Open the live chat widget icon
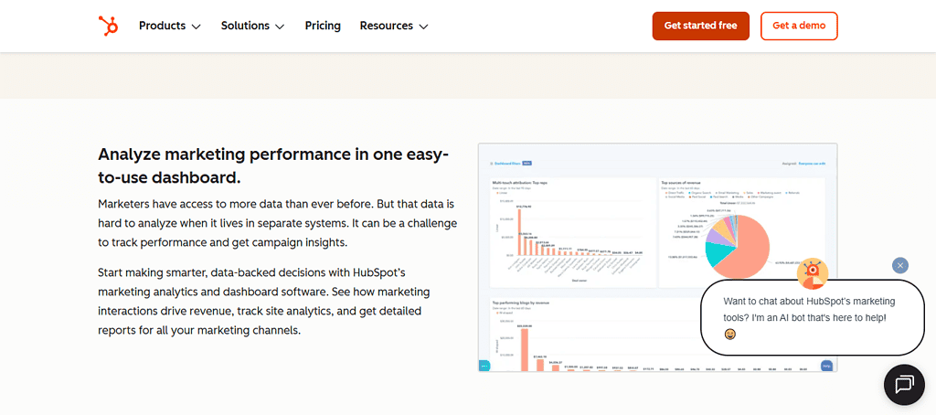Screen dimensions: 936x415 coord(904,385)
